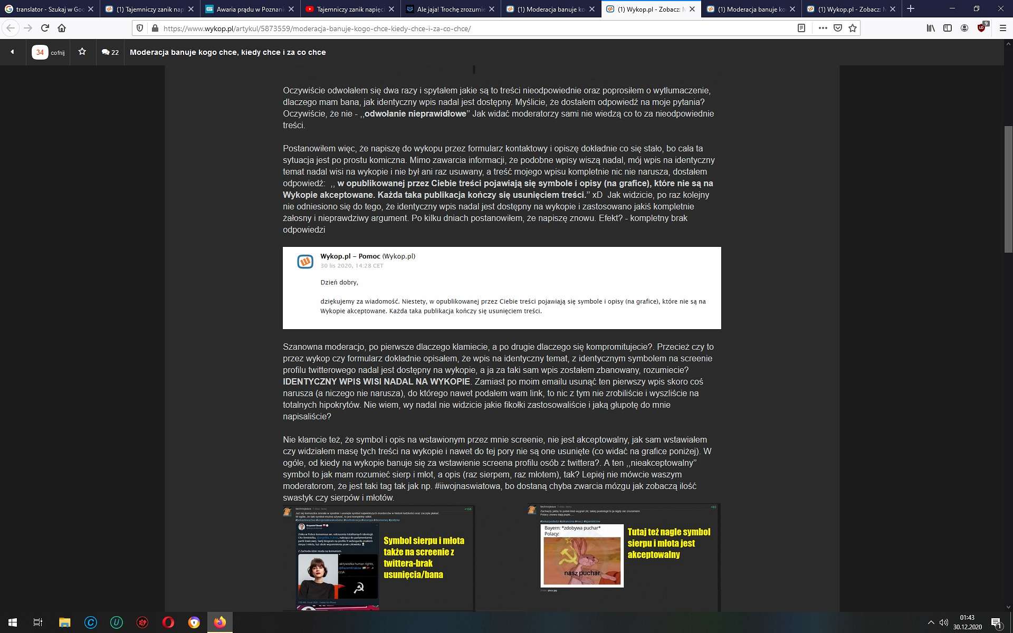Click the address bar URL field

point(475,28)
